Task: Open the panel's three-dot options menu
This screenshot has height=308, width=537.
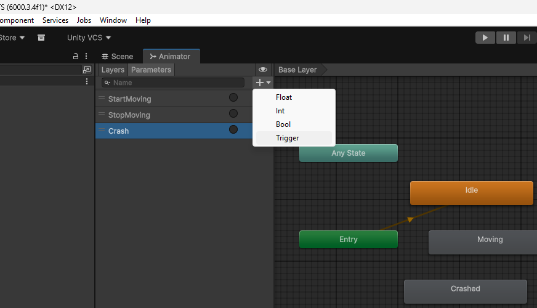Action: pos(86,56)
